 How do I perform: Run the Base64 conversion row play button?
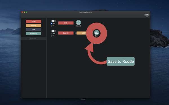click(x=53, y=31)
